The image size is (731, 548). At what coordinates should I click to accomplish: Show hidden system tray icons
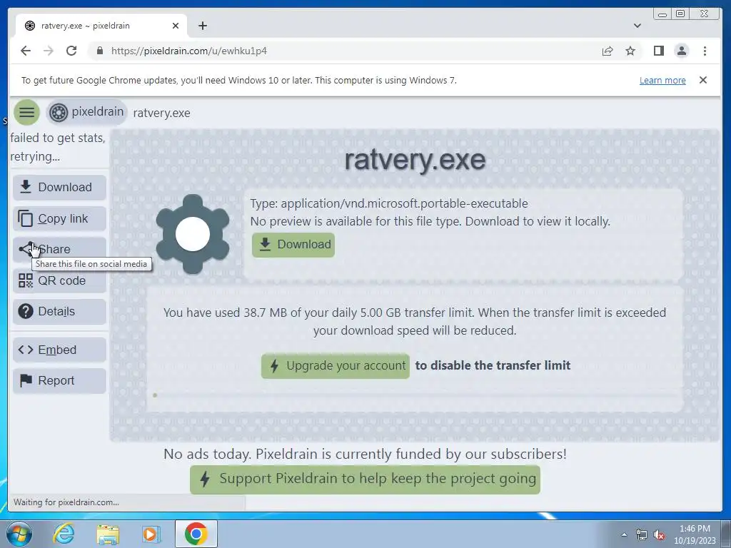pos(624,534)
